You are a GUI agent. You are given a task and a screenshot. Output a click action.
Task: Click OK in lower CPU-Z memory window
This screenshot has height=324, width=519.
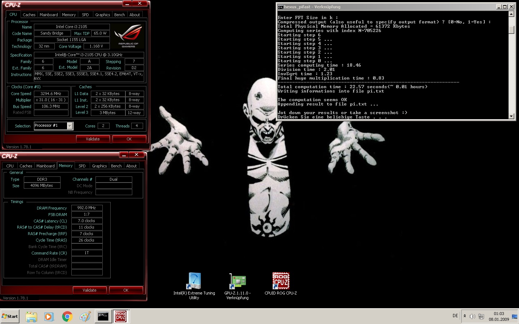coord(126,290)
